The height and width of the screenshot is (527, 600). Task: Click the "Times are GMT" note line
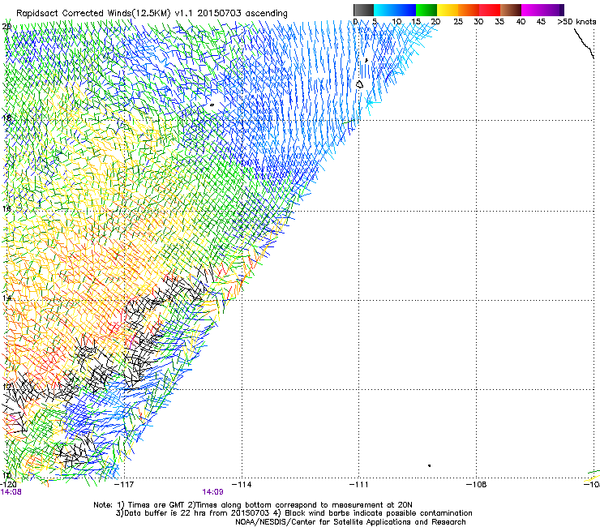pos(252,505)
